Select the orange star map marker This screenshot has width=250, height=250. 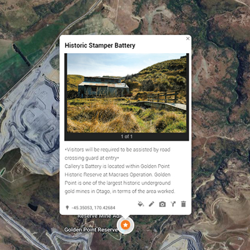[x=126, y=225]
